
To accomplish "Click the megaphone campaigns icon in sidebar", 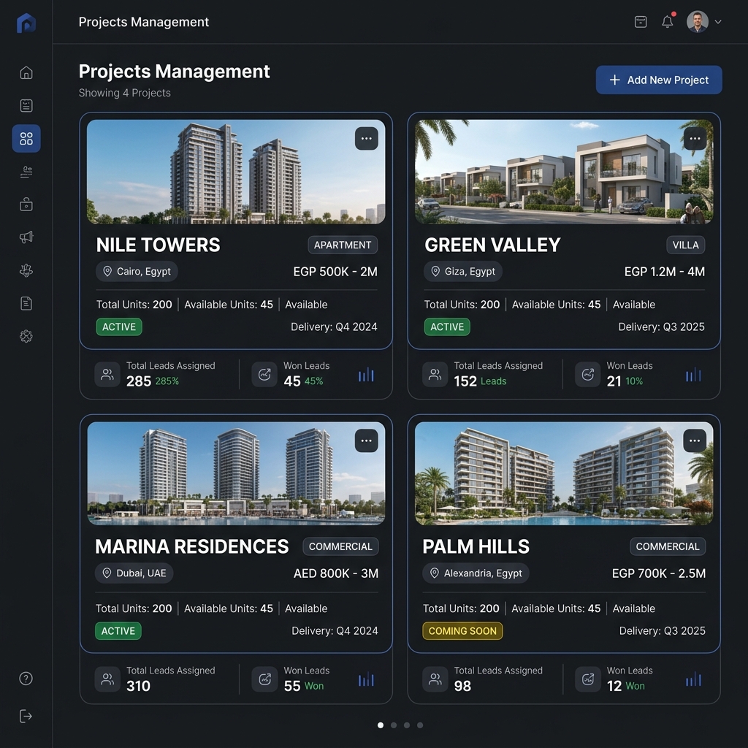I will (x=26, y=237).
